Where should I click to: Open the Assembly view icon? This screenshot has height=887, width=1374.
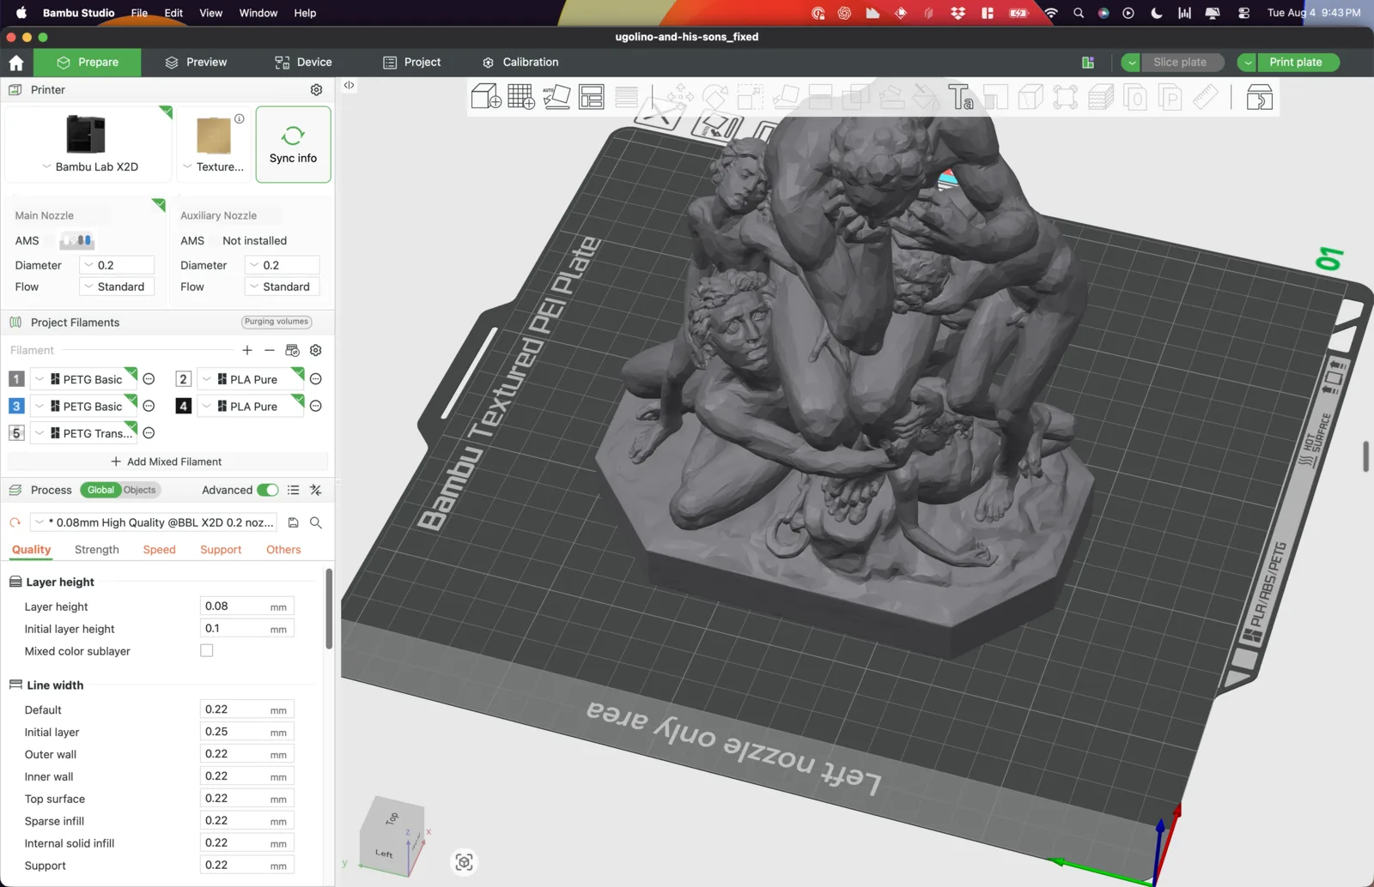click(1259, 97)
